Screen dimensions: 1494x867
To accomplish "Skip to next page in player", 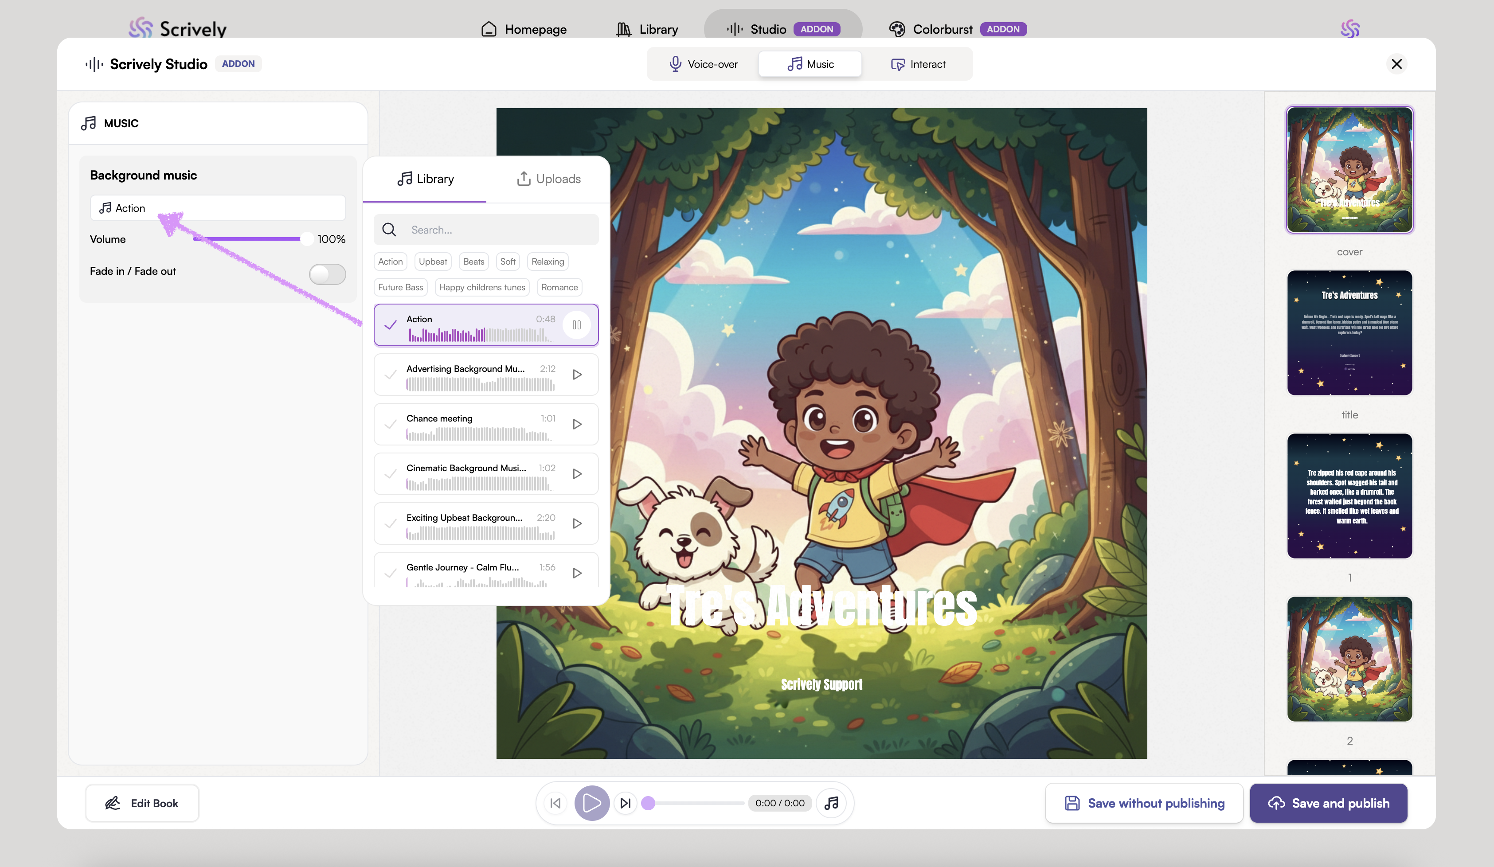I will [x=626, y=803].
